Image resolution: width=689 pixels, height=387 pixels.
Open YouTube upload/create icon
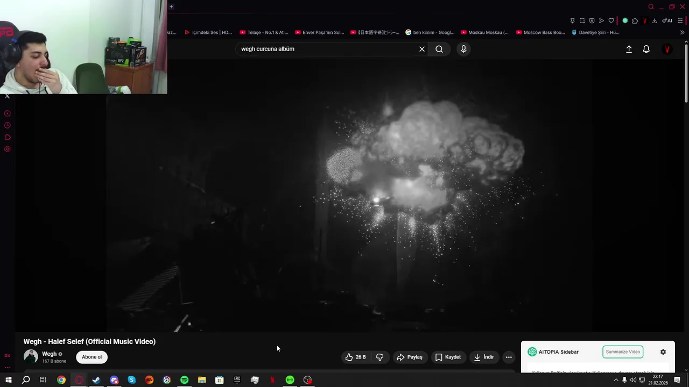(x=629, y=49)
